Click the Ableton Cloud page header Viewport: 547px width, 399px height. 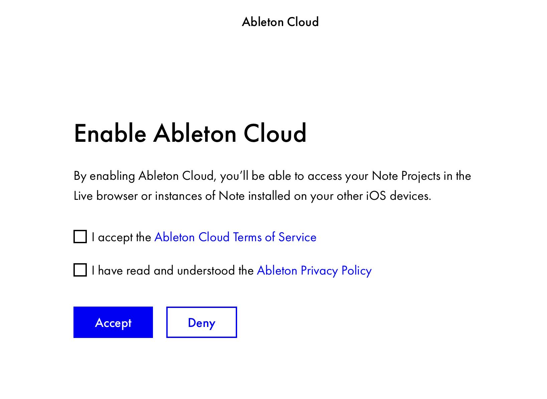point(280,21)
